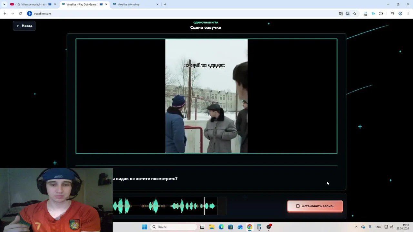
Task: Open OBS Studio from the taskbar
Action: pyautogui.click(x=269, y=227)
